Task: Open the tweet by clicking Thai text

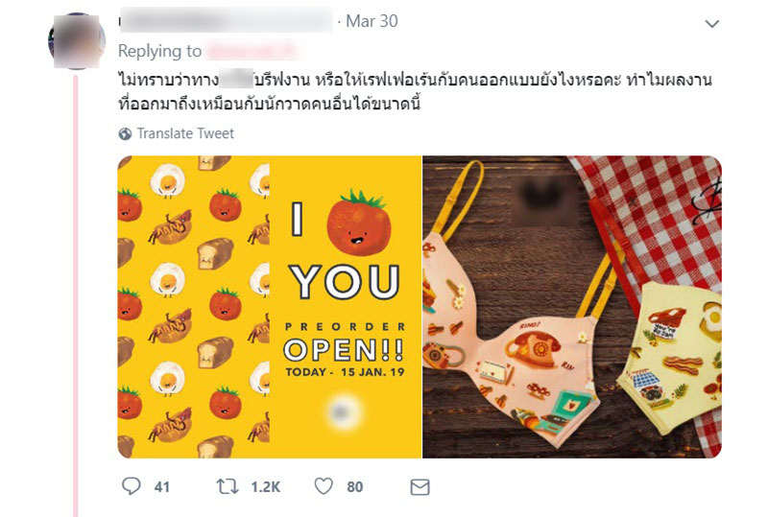Action: pyautogui.click(x=415, y=91)
